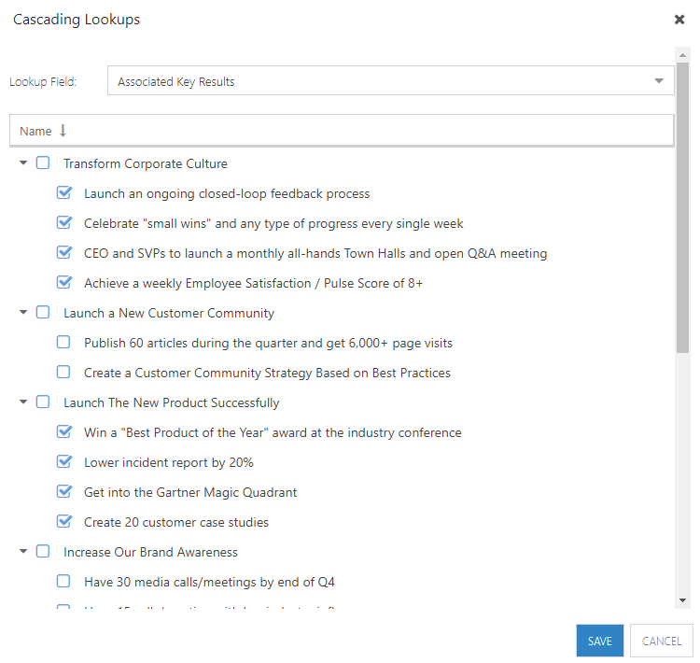Click Win a "Best Product of the Year" text
700x663 pixels.
click(273, 432)
